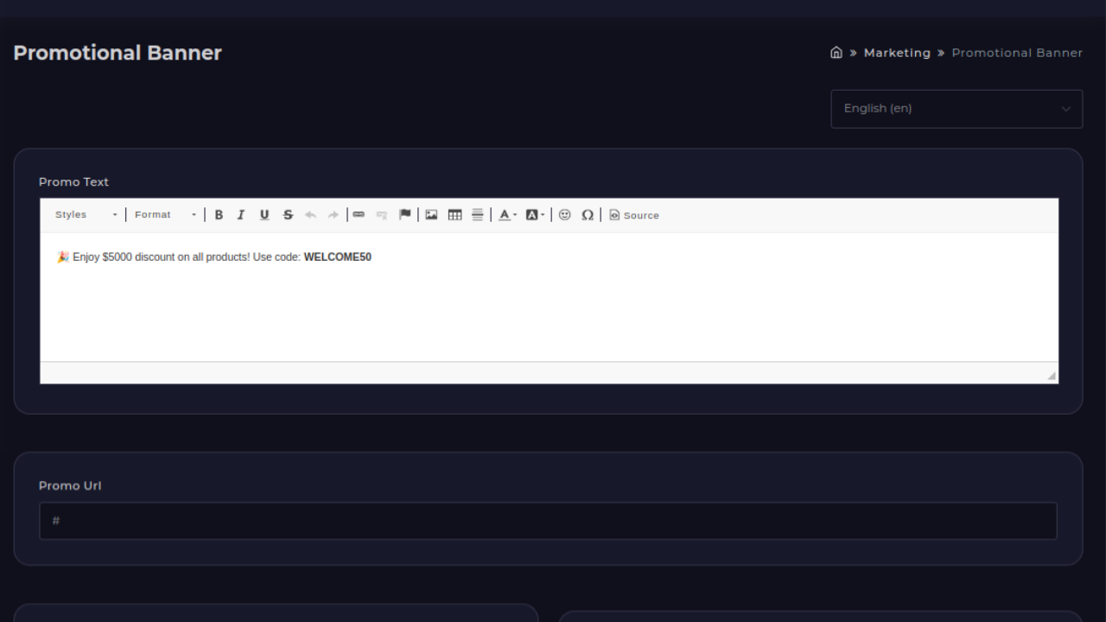The height and width of the screenshot is (622, 1106).
Task: Switch to Source view in the editor
Action: (x=633, y=214)
